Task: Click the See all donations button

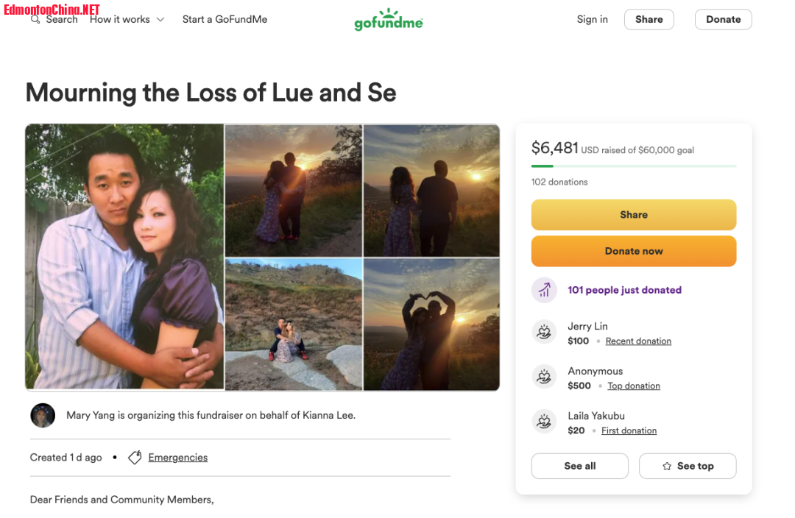Action: pos(580,466)
